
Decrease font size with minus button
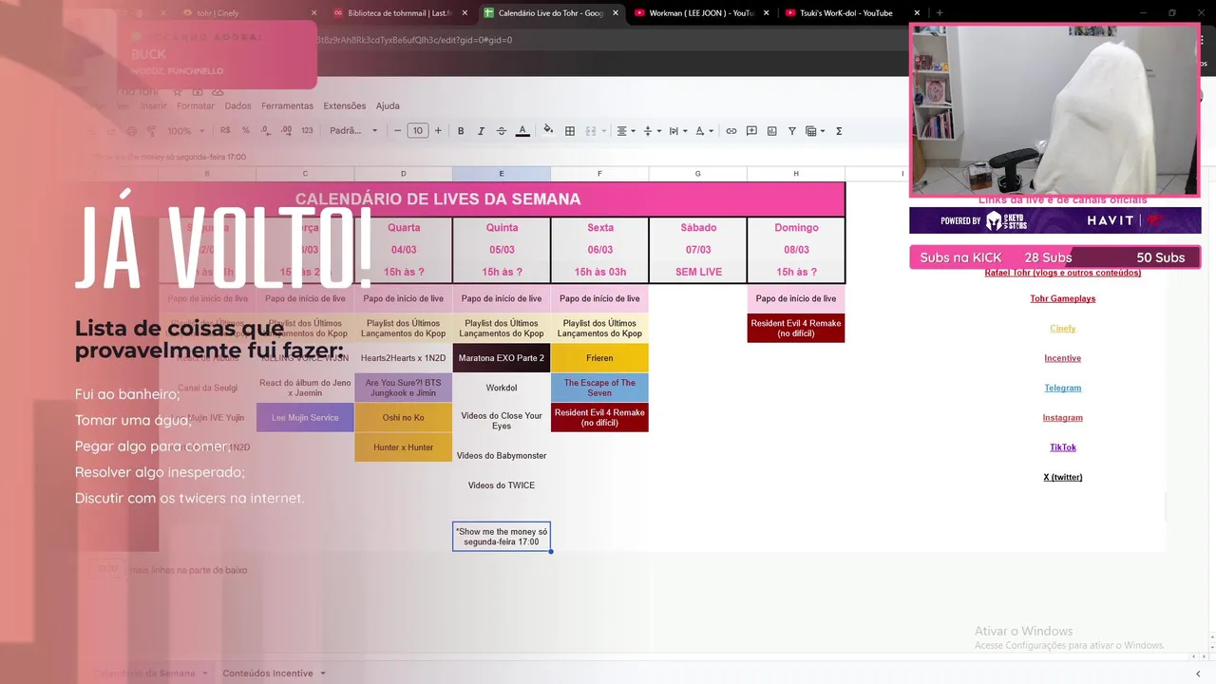click(x=397, y=131)
